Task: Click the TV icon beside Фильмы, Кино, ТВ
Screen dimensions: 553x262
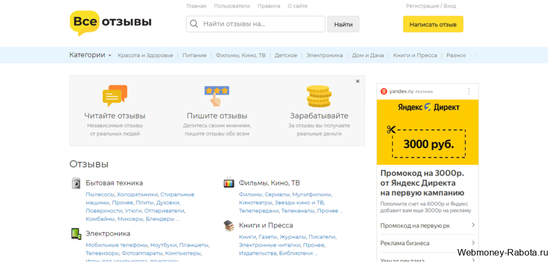Action: coord(229,183)
